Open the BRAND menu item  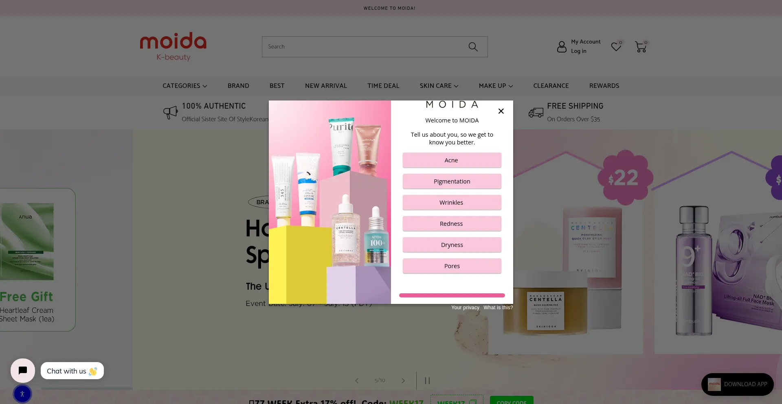[x=238, y=86]
